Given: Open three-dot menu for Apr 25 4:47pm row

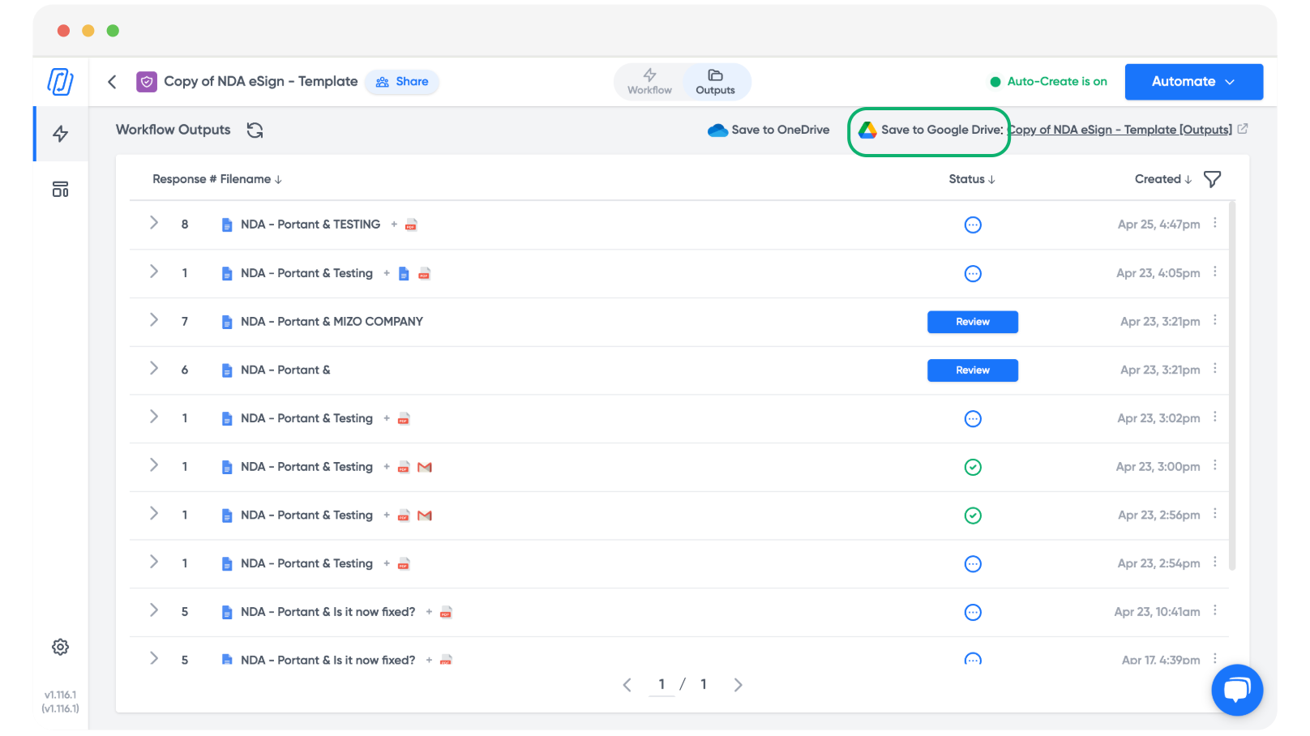Looking at the screenshot, I should click(1214, 223).
